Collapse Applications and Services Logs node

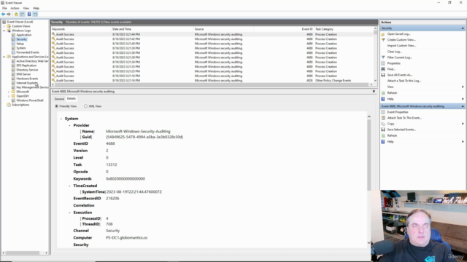coord(4,57)
